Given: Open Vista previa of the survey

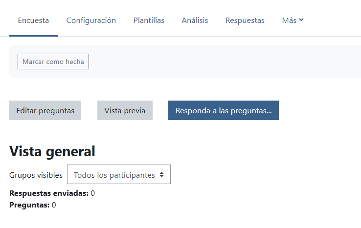Looking at the screenshot, I should tap(125, 110).
